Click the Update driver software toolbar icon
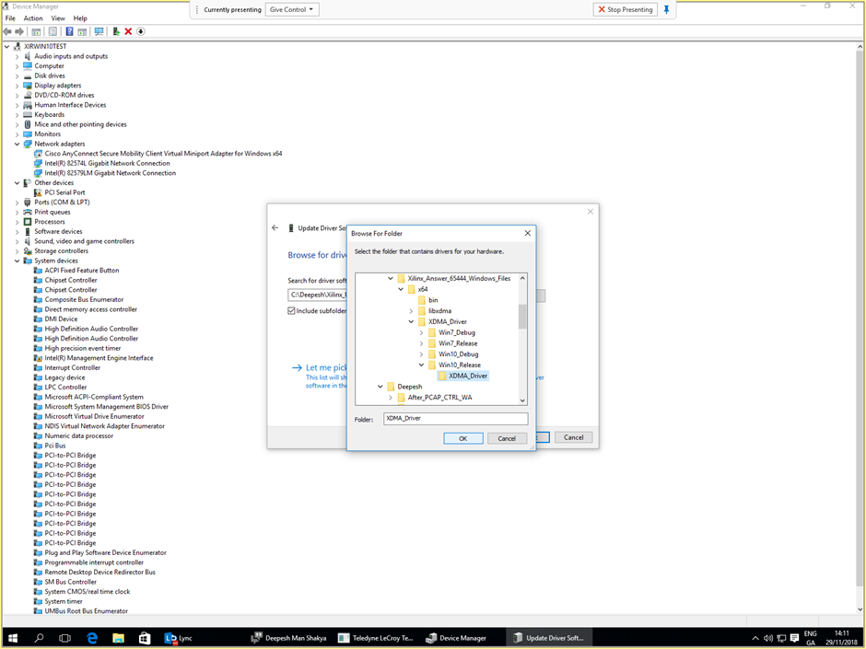This screenshot has height=649, width=866. (x=114, y=31)
